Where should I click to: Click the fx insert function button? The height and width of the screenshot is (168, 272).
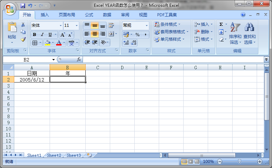point(79,60)
